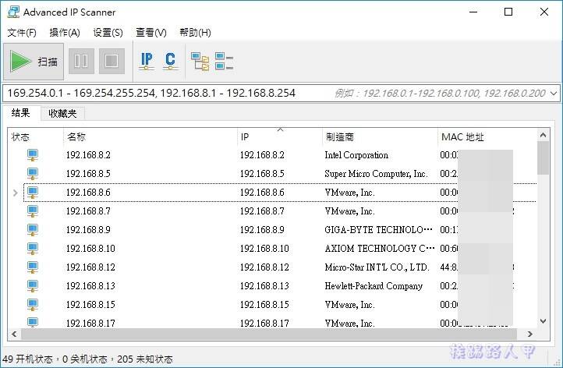Select the name cell 192.168.8.9
Image resolution: width=563 pixels, height=368 pixels.
88,230
